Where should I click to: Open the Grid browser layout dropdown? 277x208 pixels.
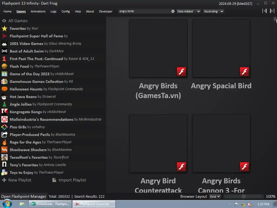(215, 197)
